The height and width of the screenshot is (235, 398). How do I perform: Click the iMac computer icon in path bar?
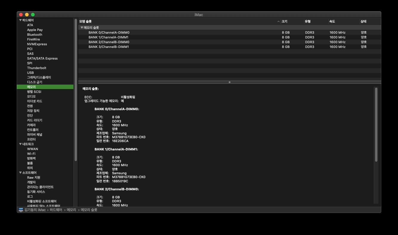pyautogui.click(x=21, y=210)
